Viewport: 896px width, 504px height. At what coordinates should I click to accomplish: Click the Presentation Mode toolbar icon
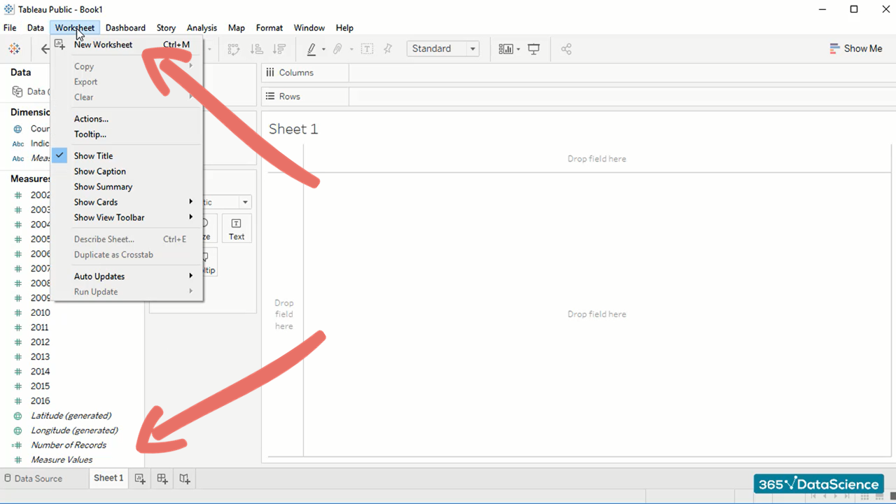tap(533, 49)
